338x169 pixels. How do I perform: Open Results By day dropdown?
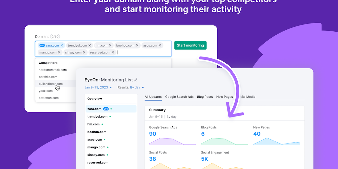[137, 87]
